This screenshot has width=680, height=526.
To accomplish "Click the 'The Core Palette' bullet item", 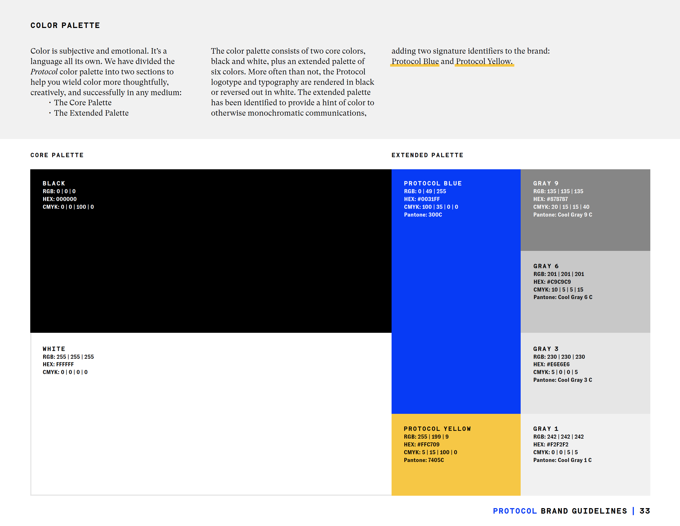I will 83,103.
